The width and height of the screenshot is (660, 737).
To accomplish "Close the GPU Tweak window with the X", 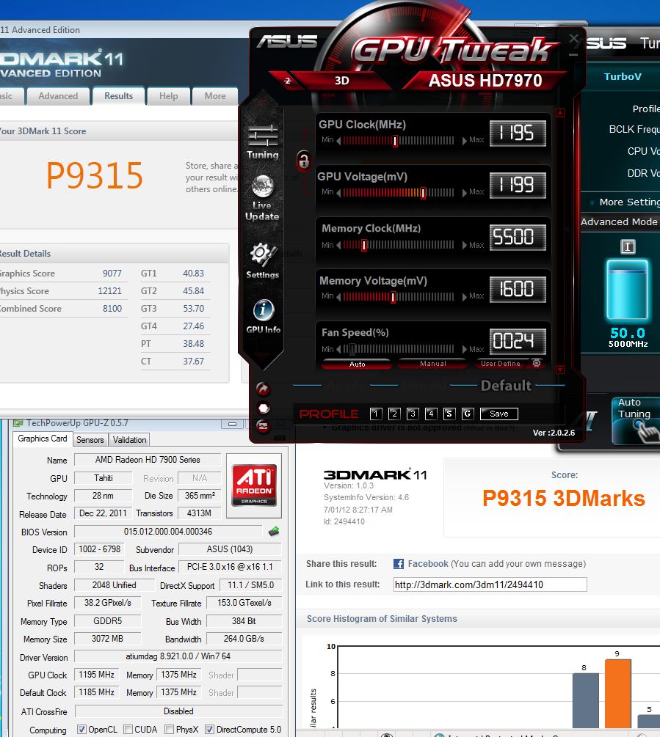I will (x=573, y=39).
